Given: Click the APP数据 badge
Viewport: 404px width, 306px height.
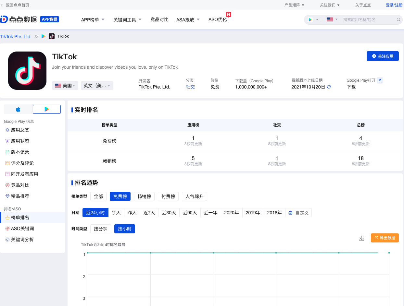Looking at the screenshot, I should [49, 19].
